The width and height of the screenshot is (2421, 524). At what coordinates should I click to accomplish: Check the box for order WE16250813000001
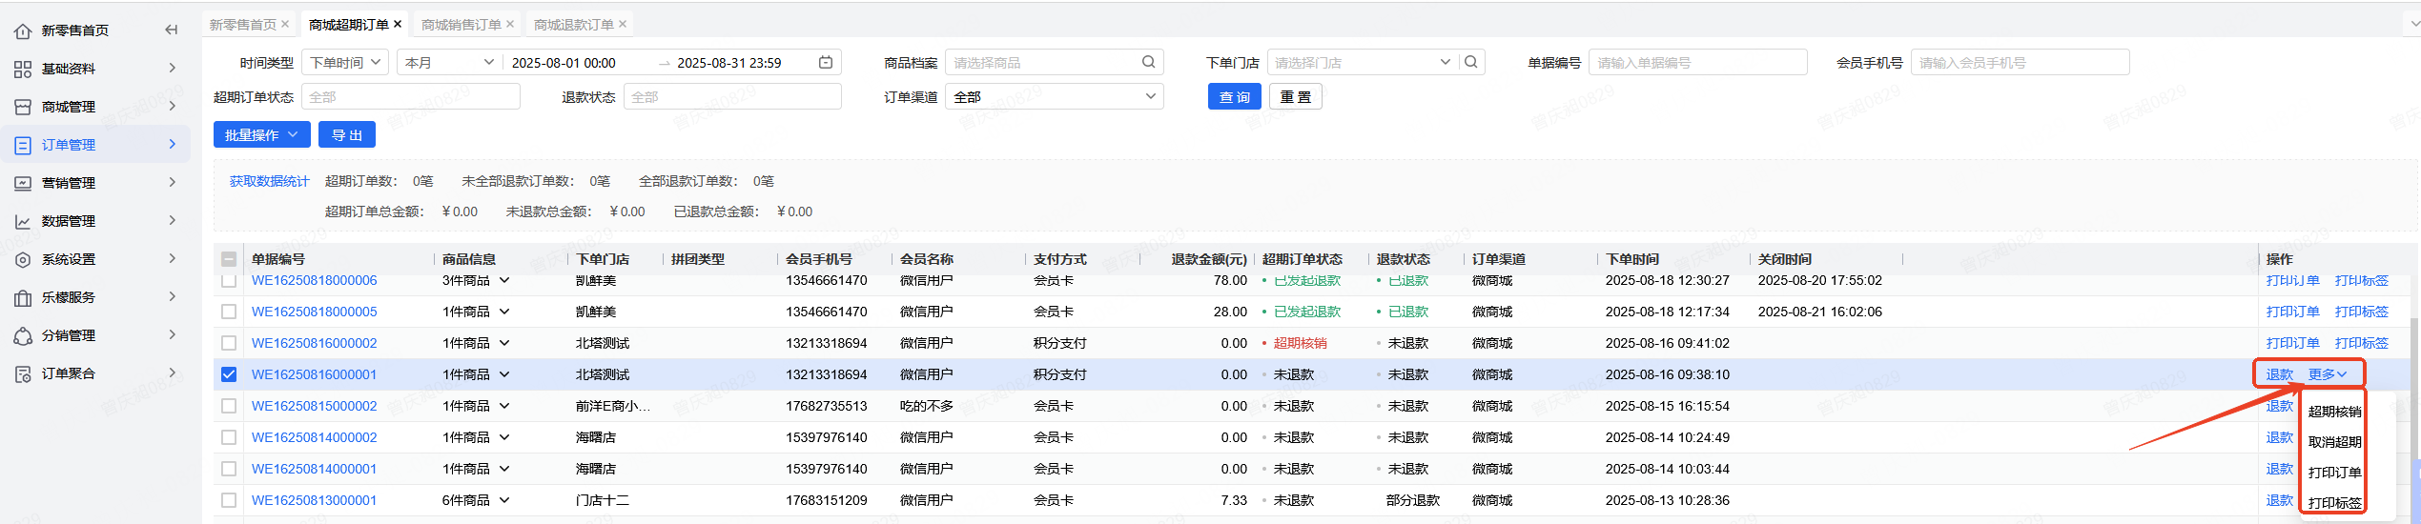click(229, 500)
